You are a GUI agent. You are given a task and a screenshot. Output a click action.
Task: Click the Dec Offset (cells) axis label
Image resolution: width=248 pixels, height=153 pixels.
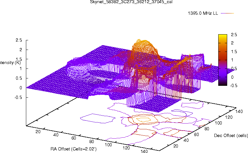tap(231, 135)
